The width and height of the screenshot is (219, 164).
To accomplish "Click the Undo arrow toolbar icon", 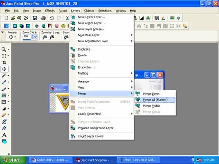I will [52, 18].
